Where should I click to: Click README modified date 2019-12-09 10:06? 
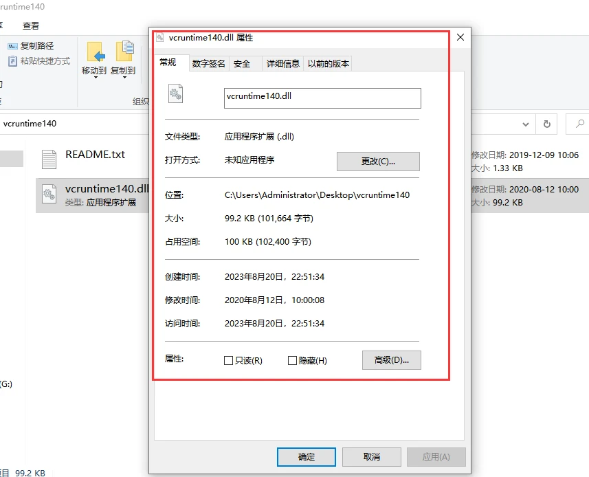[544, 155]
